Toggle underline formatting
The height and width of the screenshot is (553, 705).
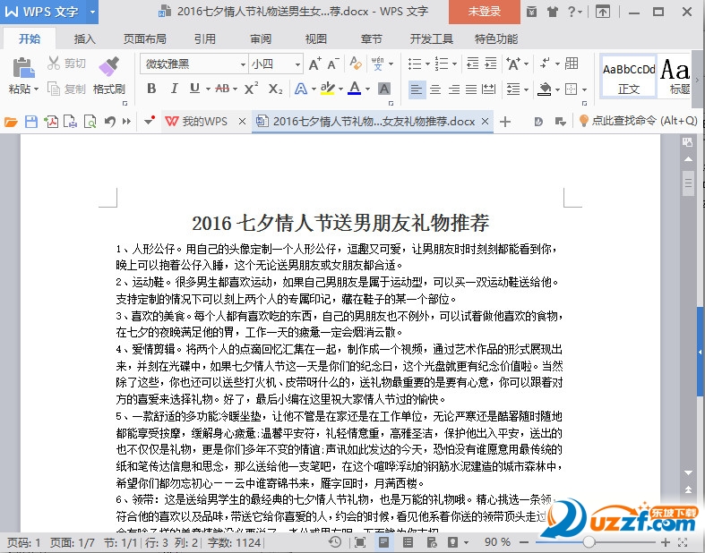(x=194, y=89)
